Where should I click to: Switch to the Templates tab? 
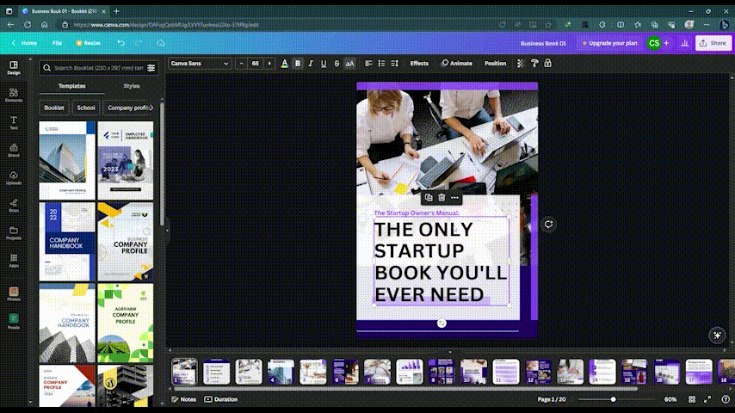pos(71,86)
